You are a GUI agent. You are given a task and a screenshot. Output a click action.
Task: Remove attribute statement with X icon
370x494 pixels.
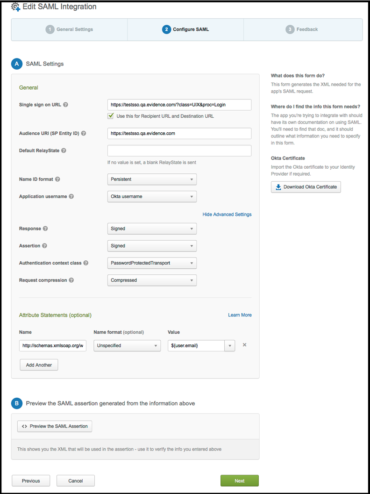(x=244, y=345)
